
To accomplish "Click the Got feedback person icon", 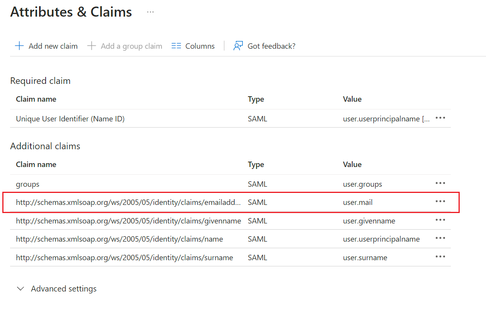I will click(238, 46).
